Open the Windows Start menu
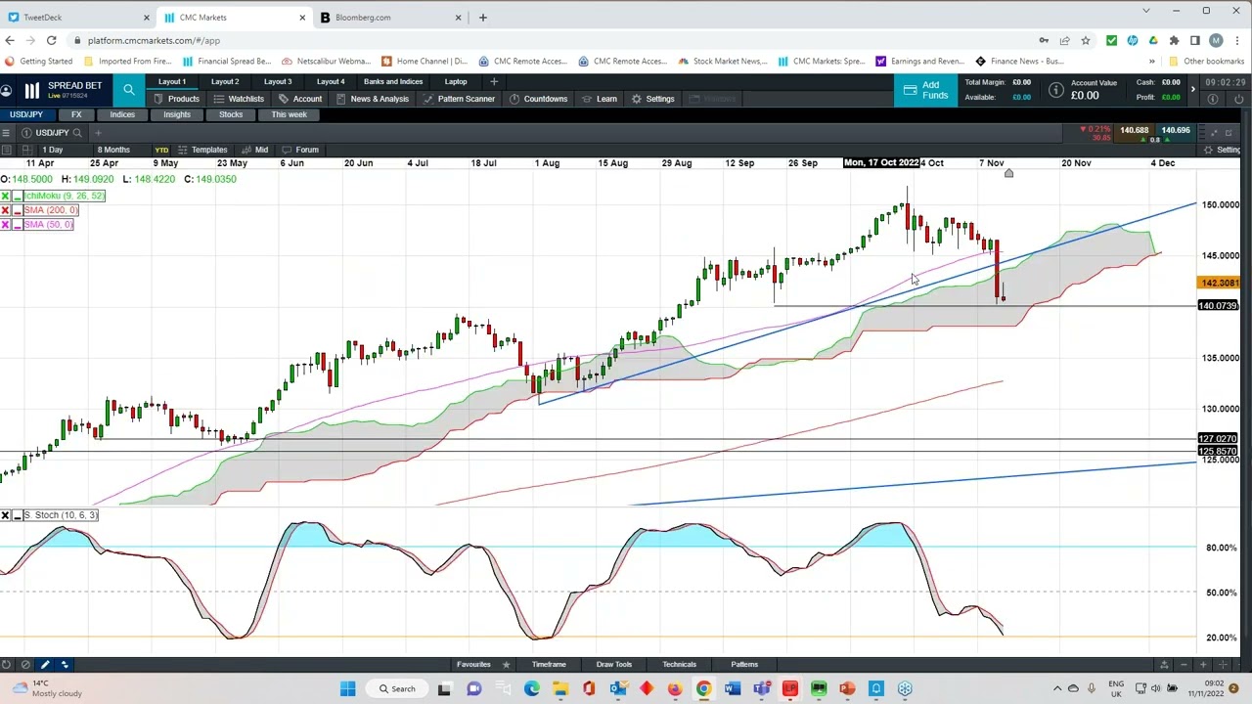 coord(347,688)
